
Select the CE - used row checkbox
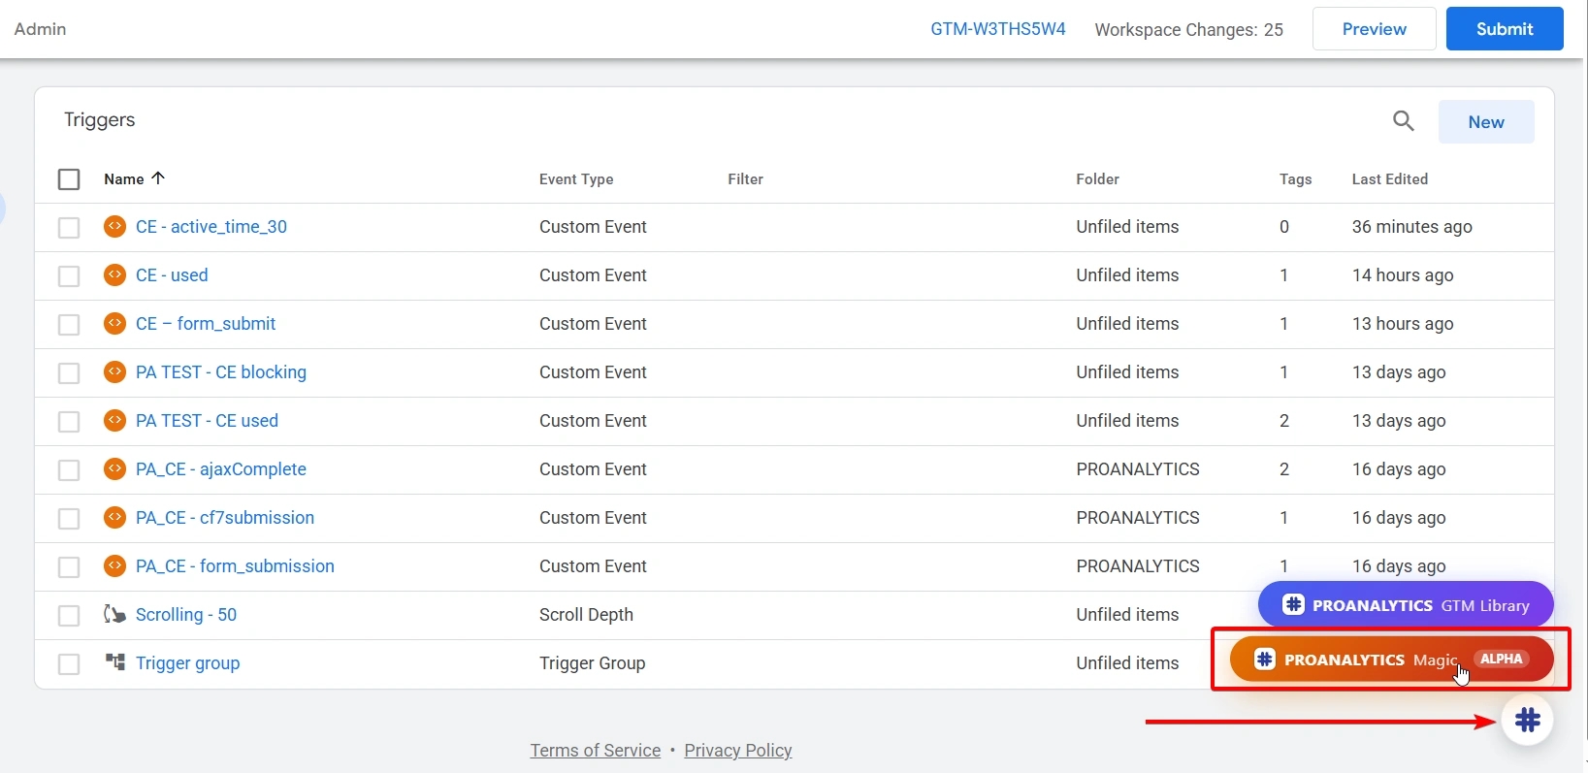tap(69, 276)
